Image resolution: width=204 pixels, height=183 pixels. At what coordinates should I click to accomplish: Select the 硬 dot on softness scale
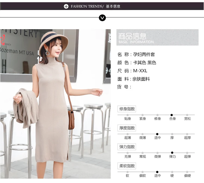pyautogui.click(x=172, y=172)
